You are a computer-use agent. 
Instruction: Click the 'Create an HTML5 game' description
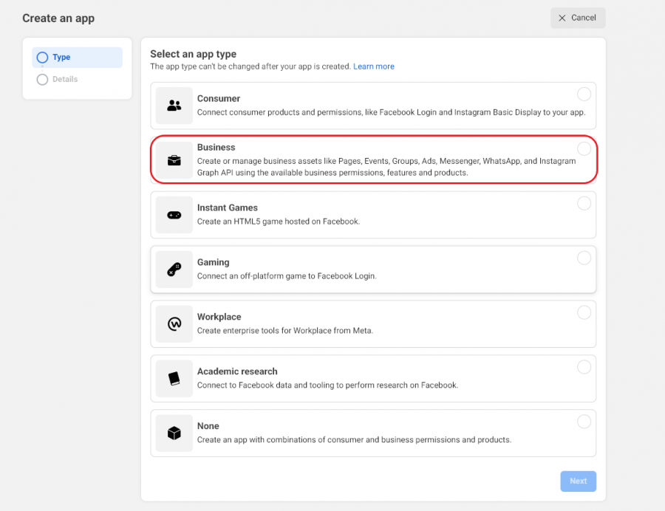279,222
